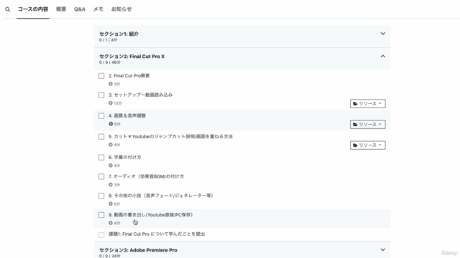Check lecture 5. カット＊Youtubeのジャンプカット
This screenshot has width=460, height=258.
[x=101, y=137]
